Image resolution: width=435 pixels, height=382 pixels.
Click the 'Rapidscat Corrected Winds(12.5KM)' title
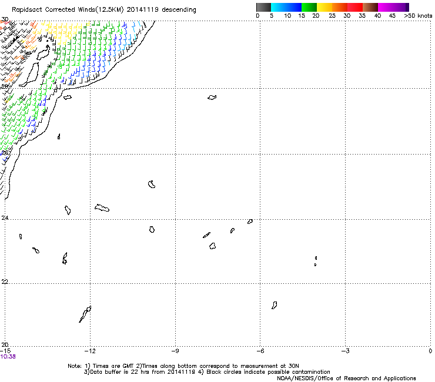(x=68, y=10)
